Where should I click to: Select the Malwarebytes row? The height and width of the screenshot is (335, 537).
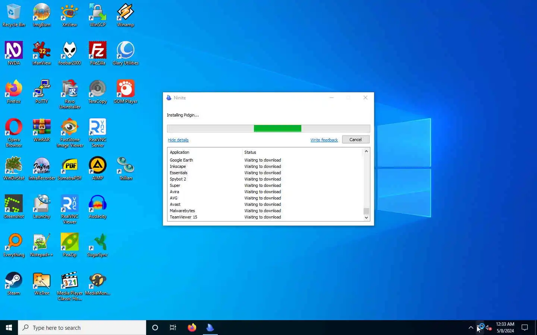[265, 211]
